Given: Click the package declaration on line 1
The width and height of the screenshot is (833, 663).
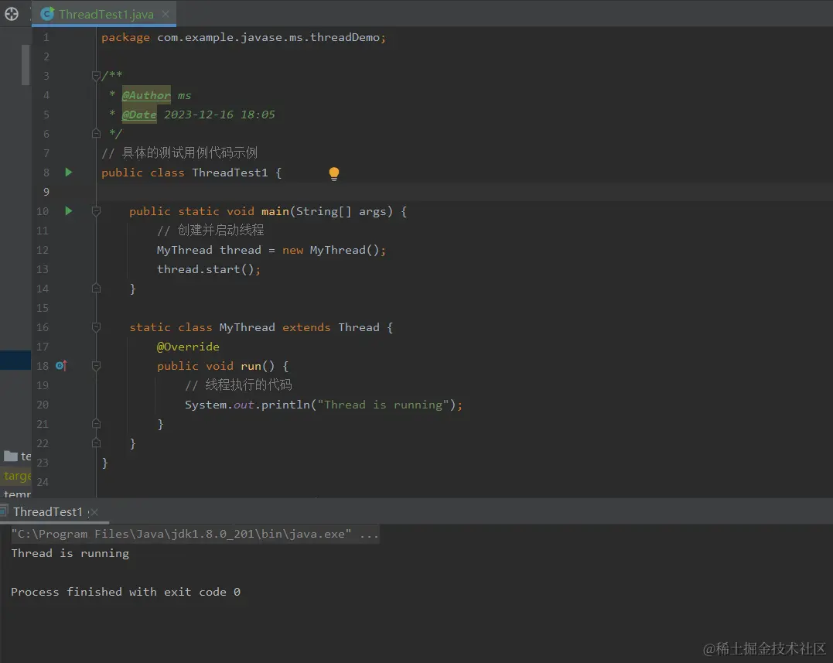Looking at the screenshot, I should coord(244,38).
